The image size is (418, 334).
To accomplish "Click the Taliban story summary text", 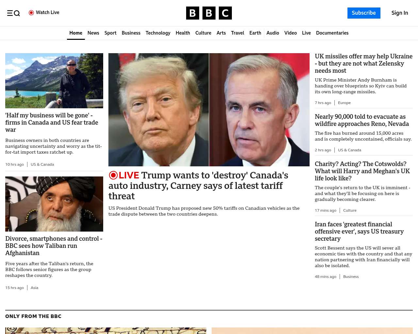I will pos(49,269).
